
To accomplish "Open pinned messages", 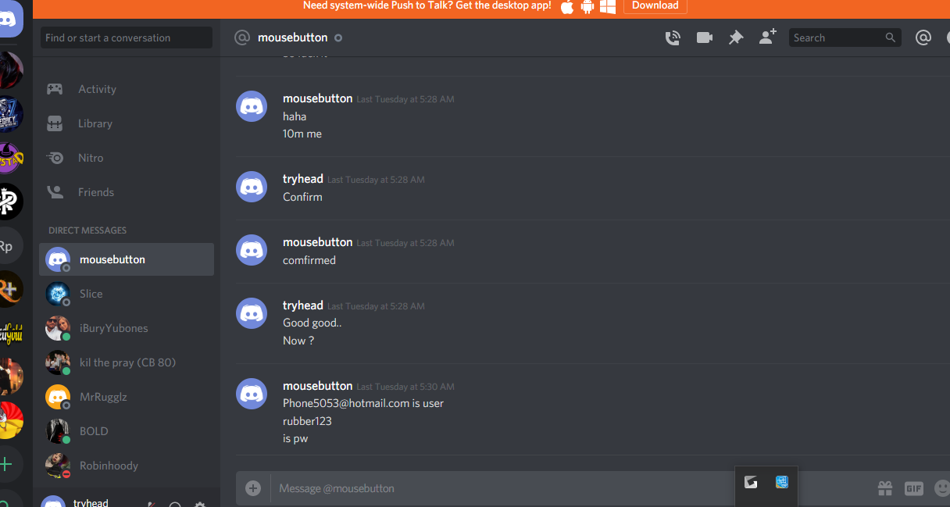I will click(x=736, y=37).
